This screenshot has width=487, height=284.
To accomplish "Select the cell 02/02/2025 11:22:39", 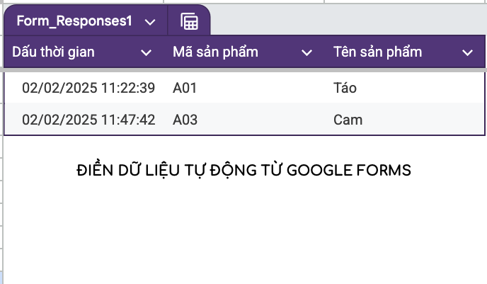I will click(x=88, y=88).
